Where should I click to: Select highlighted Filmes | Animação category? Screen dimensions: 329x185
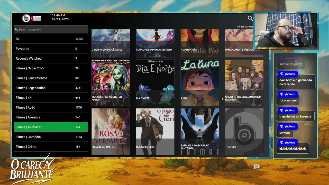point(51,127)
